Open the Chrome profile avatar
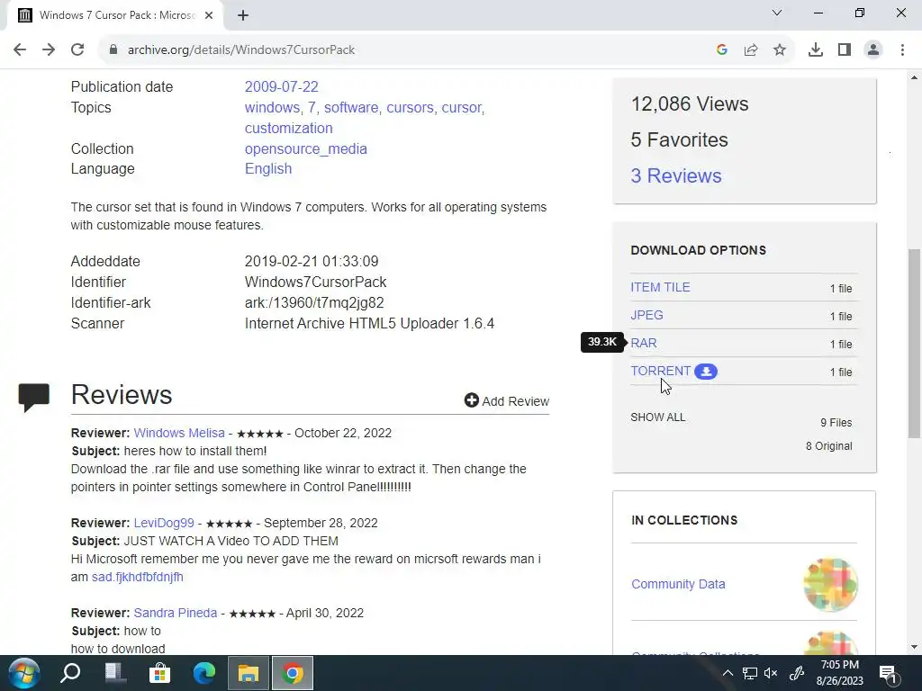 tap(873, 50)
